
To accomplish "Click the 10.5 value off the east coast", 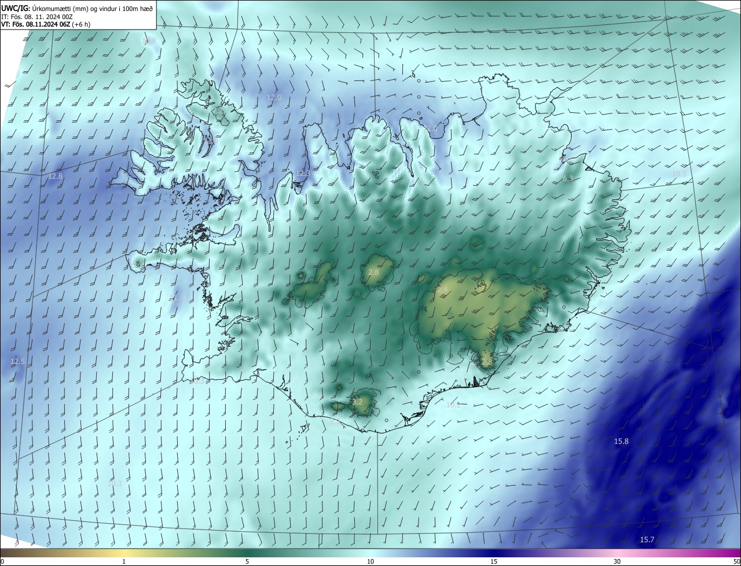I will [x=679, y=174].
